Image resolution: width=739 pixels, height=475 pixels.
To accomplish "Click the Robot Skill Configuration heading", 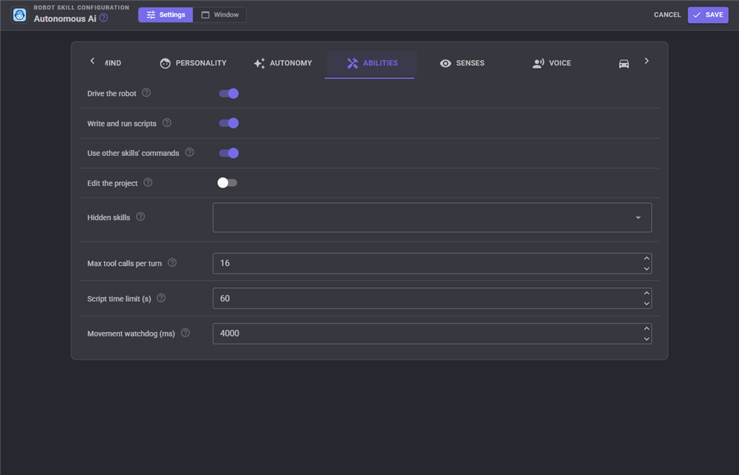I will click(82, 7).
